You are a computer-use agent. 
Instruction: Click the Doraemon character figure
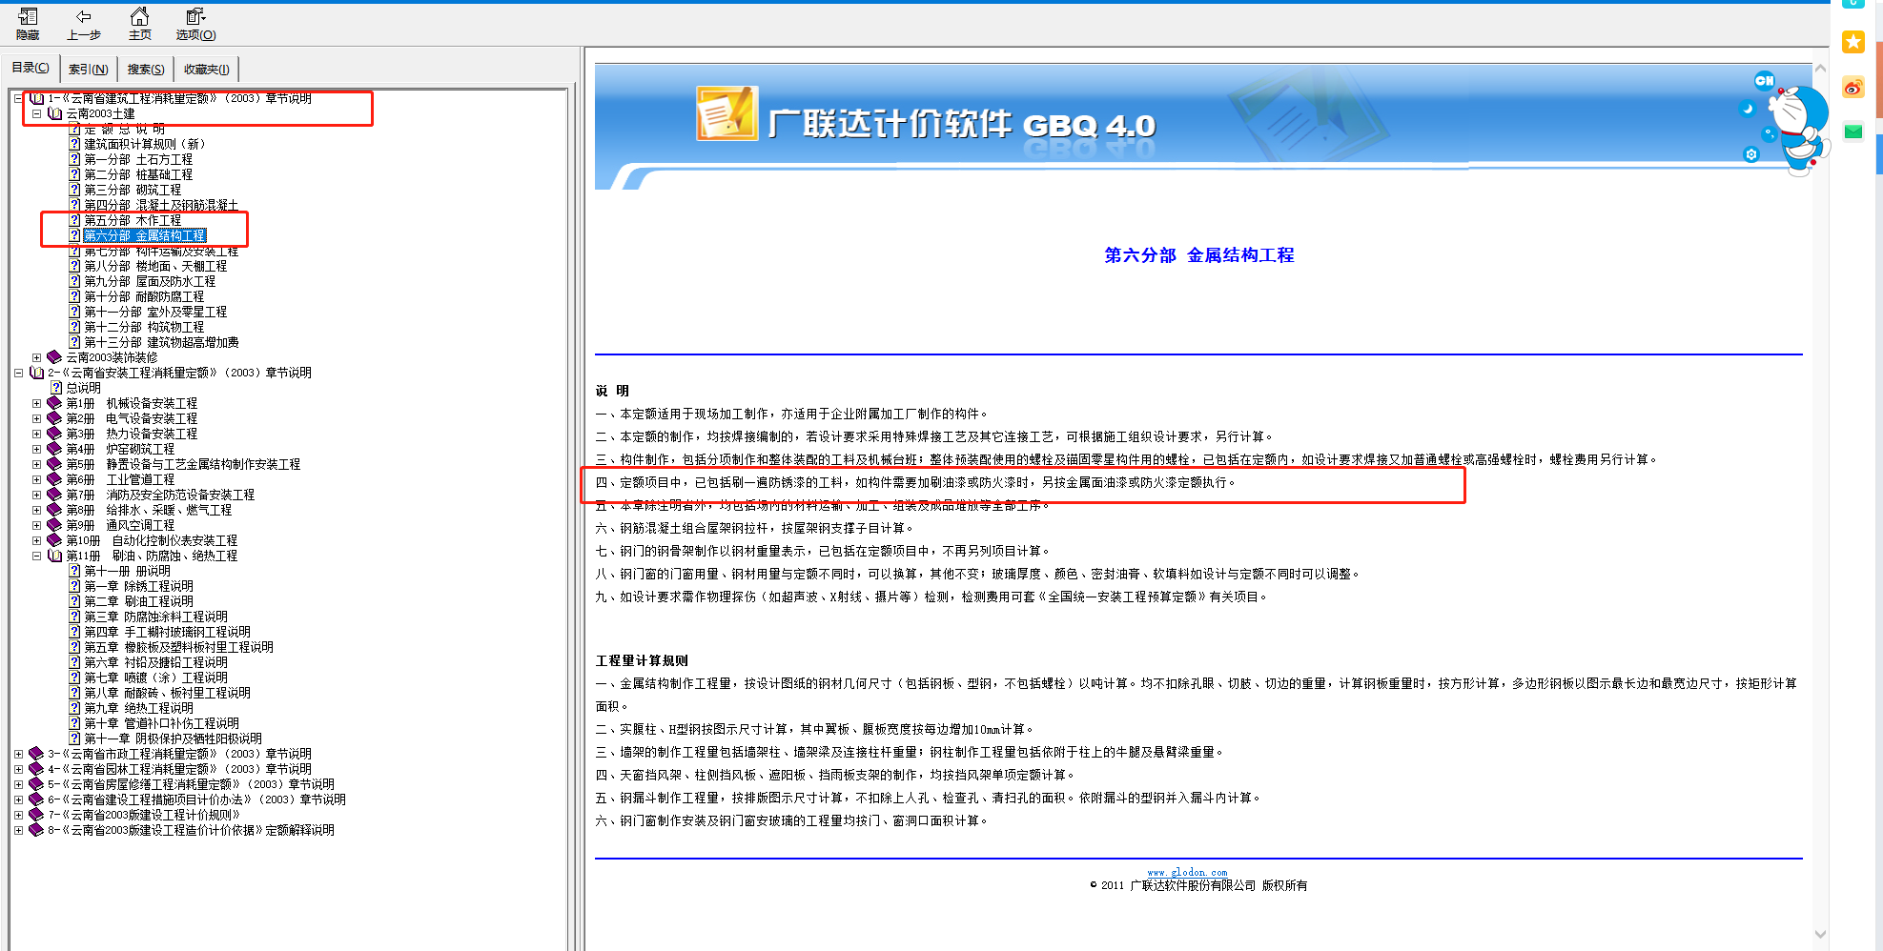click(x=1801, y=129)
